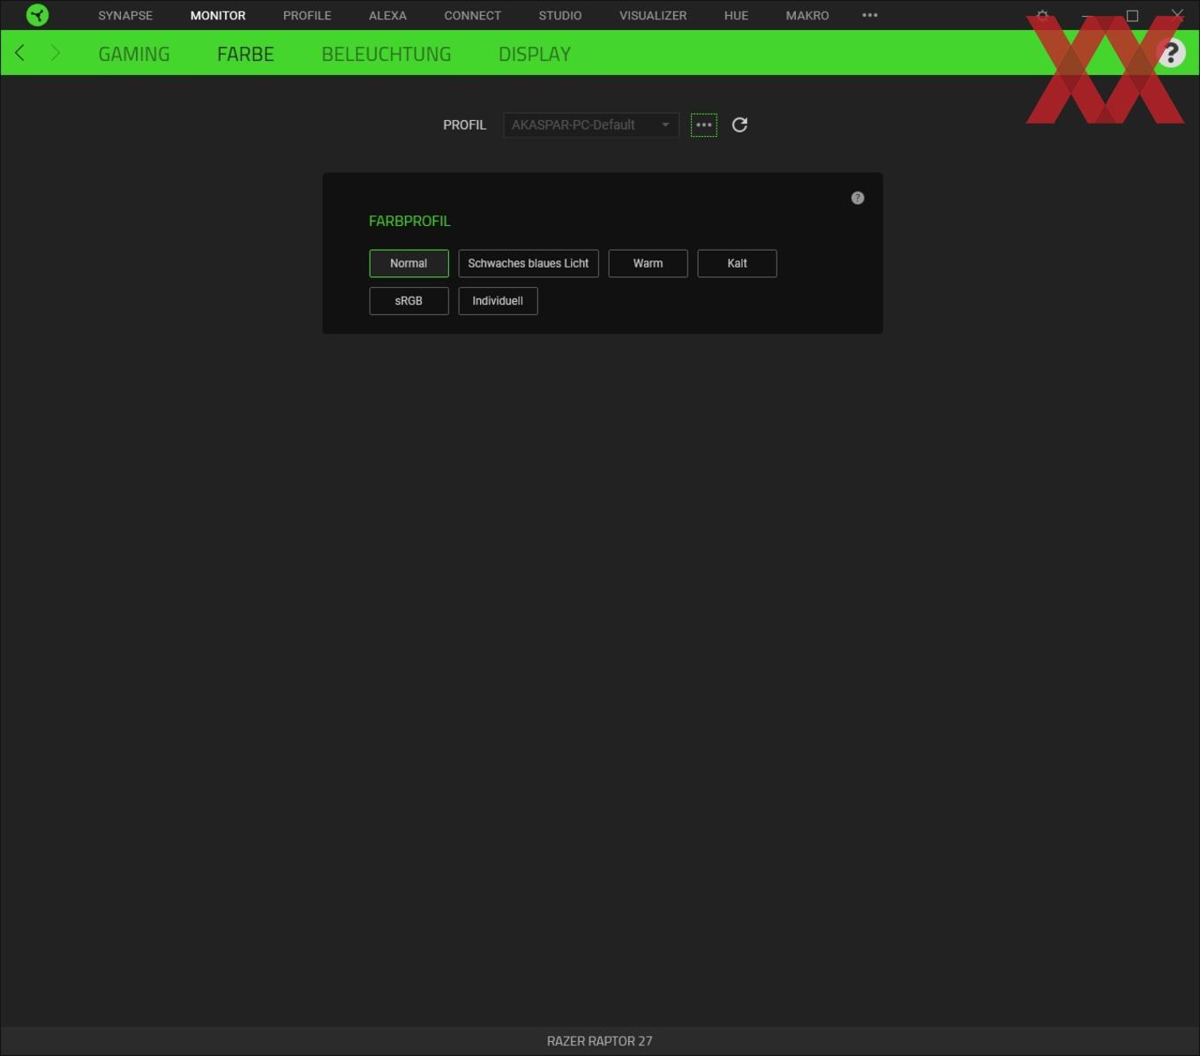Select the BELEUCHTUNG sub-tab
Screen dimensions: 1200x1056
tap(386, 54)
